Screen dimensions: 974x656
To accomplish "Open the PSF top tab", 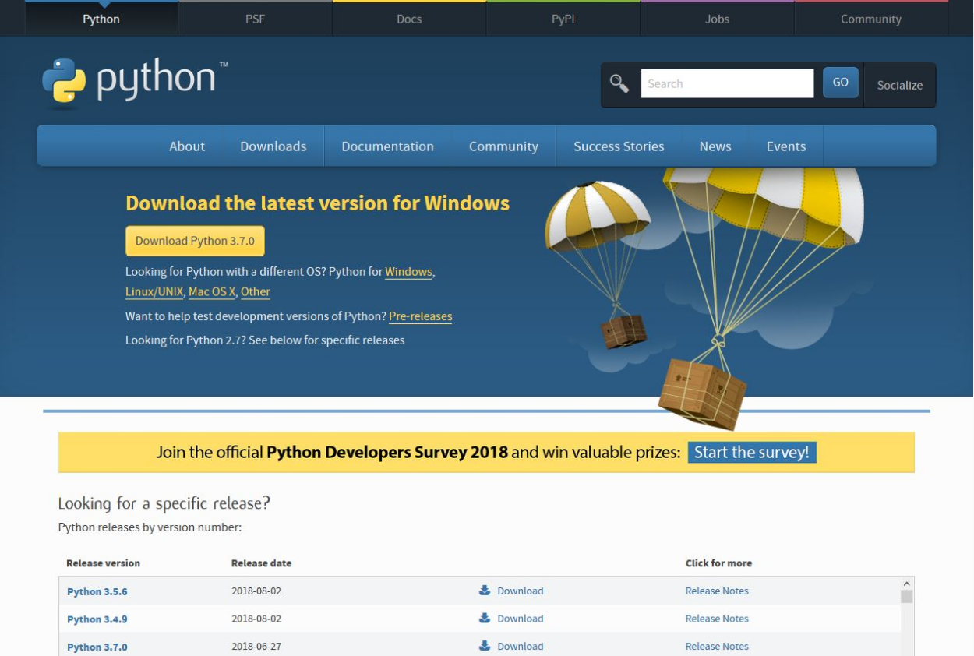I will (255, 19).
